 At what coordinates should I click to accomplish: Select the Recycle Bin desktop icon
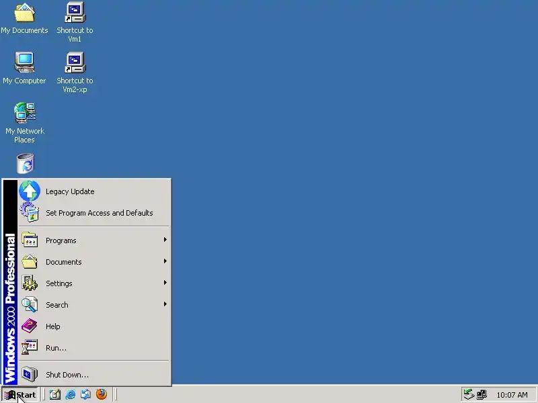26,163
